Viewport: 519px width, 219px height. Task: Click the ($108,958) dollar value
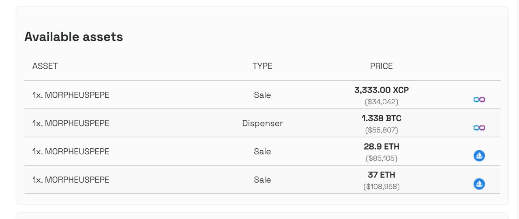point(382,187)
